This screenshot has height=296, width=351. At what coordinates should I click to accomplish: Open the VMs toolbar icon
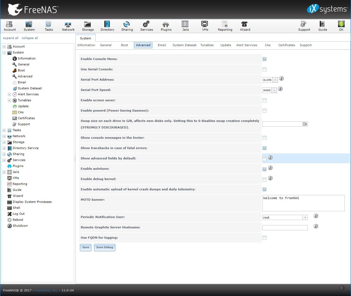(x=205, y=26)
